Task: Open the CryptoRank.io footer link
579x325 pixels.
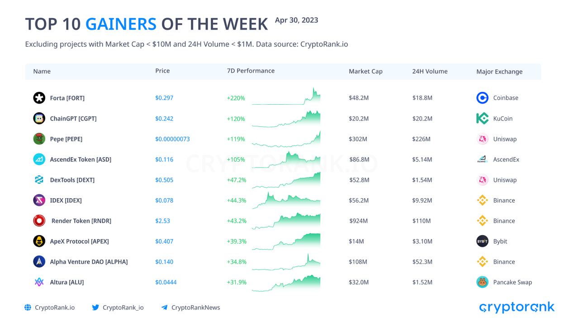Action: point(55,307)
